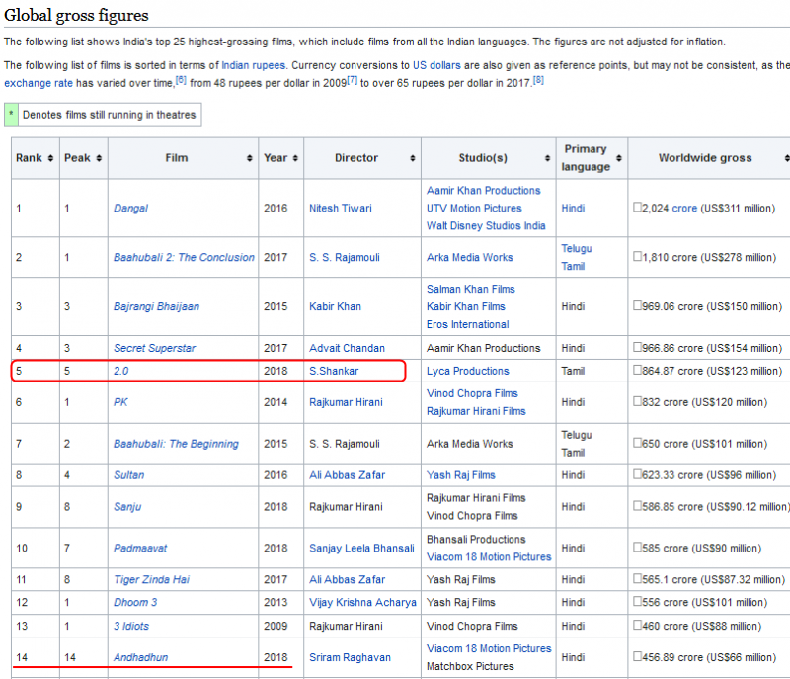The height and width of the screenshot is (679, 790).
Task: Open the Dangal film article
Action: [x=131, y=209]
